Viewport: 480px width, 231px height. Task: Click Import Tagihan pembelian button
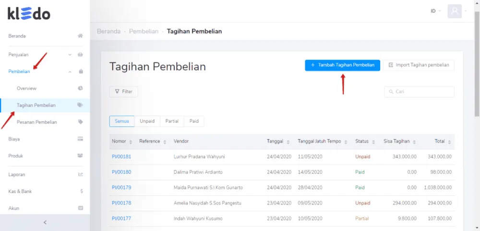(x=419, y=65)
